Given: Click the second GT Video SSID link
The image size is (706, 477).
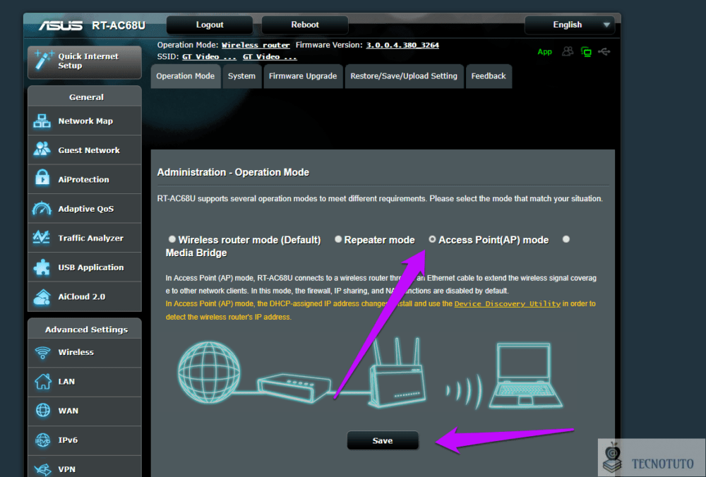Looking at the screenshot, I should point(270,56).
